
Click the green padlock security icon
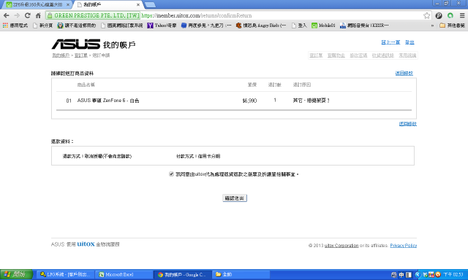click(50, 15)
